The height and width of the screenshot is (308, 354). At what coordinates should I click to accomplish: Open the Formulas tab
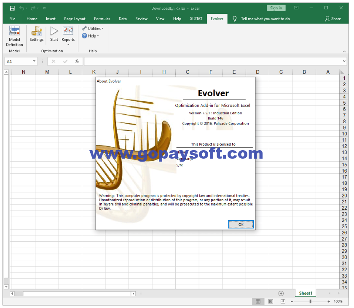pyautogui.click(x=102, y=19)
